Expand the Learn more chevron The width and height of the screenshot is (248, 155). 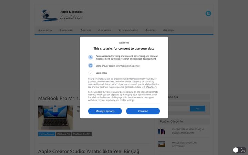pos(91,73)
